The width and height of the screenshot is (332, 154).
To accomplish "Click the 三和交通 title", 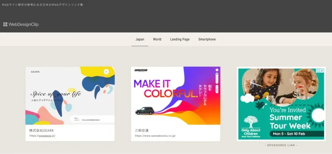I will [142, 130].
